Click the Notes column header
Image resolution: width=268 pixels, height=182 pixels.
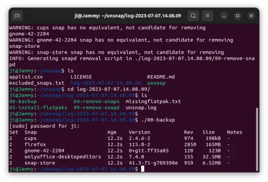coord(234,132)
